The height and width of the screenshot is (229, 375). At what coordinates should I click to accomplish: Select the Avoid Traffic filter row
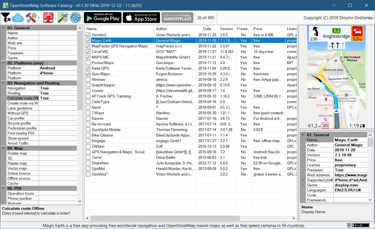[42, 143]
